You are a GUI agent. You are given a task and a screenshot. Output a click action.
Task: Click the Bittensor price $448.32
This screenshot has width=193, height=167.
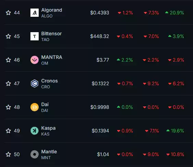(x=100, y=36)
